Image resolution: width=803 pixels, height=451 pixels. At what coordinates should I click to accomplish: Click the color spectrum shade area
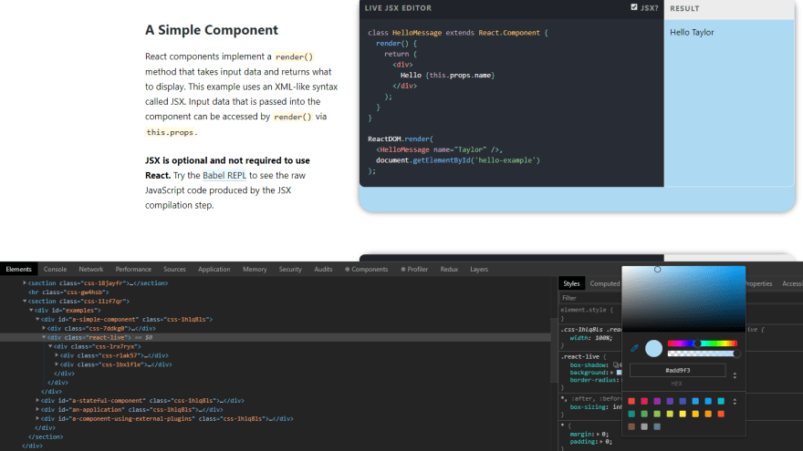[683, 299]
